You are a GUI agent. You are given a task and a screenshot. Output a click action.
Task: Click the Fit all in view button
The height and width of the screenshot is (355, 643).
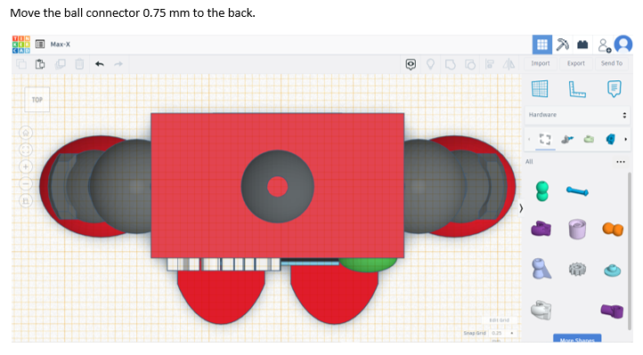26,149
